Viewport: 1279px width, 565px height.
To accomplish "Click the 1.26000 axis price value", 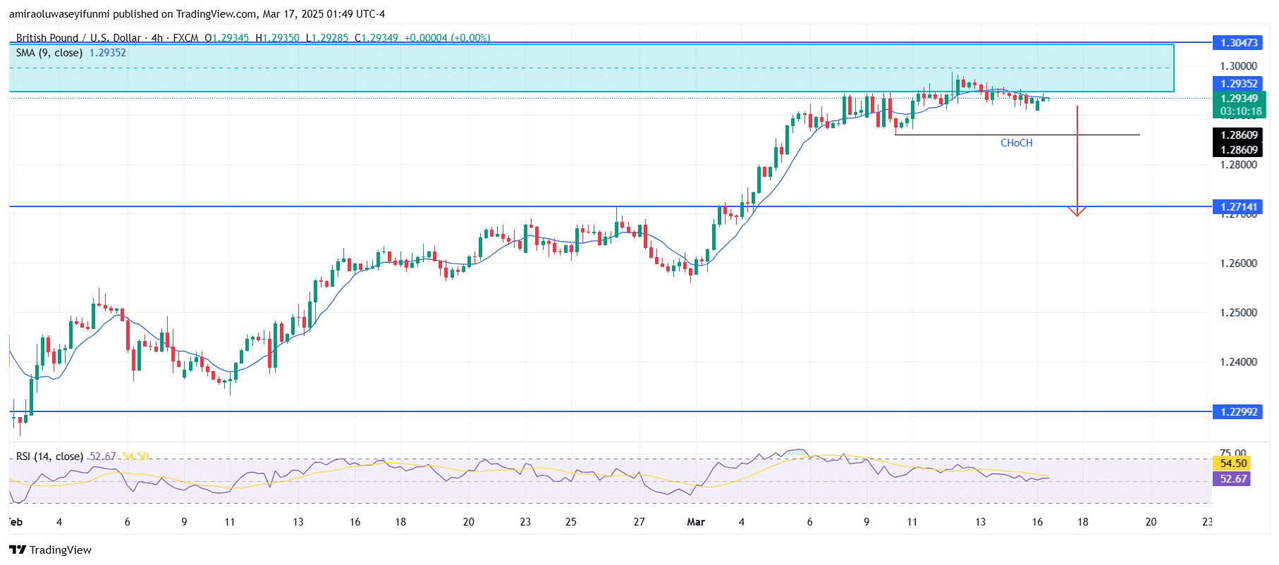I will (1238, 263).
